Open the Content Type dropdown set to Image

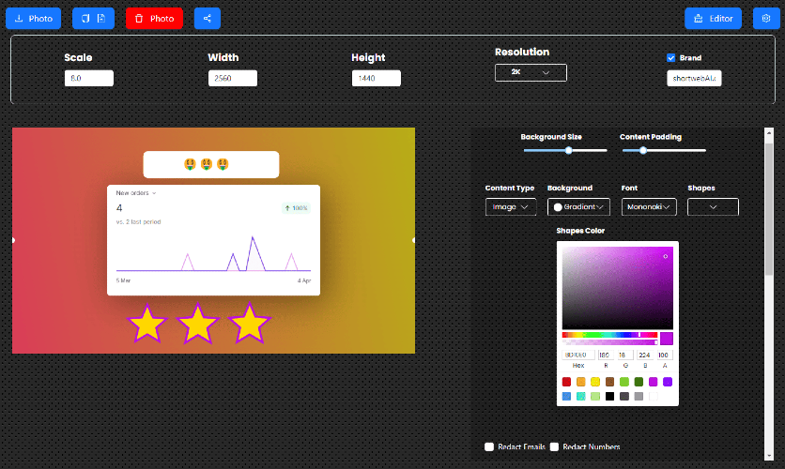tap(511, 207)
